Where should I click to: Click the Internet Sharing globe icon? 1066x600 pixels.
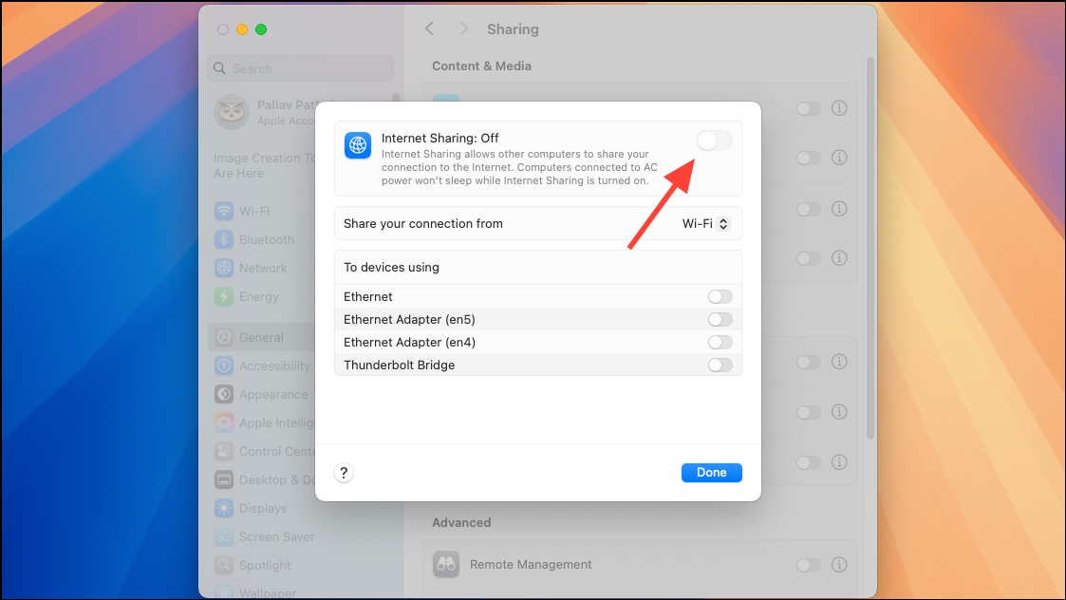click(358, 145)
